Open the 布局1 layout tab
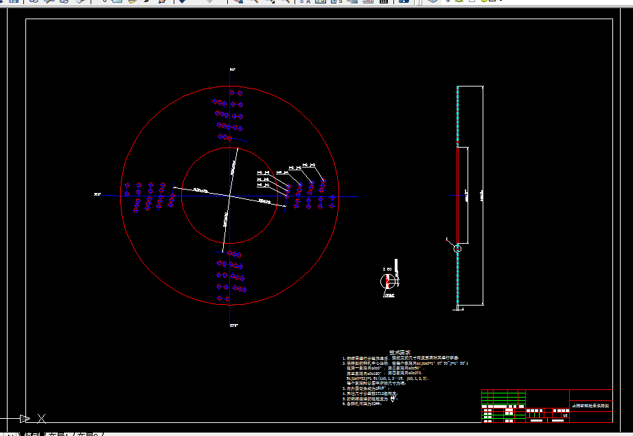The image size is (633, 436). pyautogui.click(x=61, y=434)
